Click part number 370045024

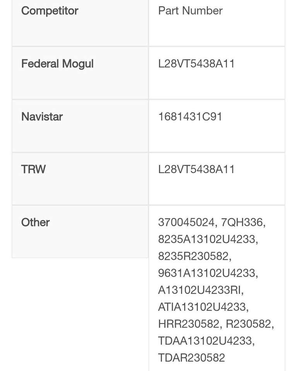[x=186, y=223]
